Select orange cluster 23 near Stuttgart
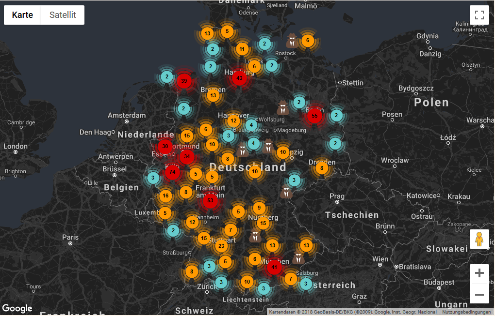Screen dimensions: 495x316 tap(221, 246)
